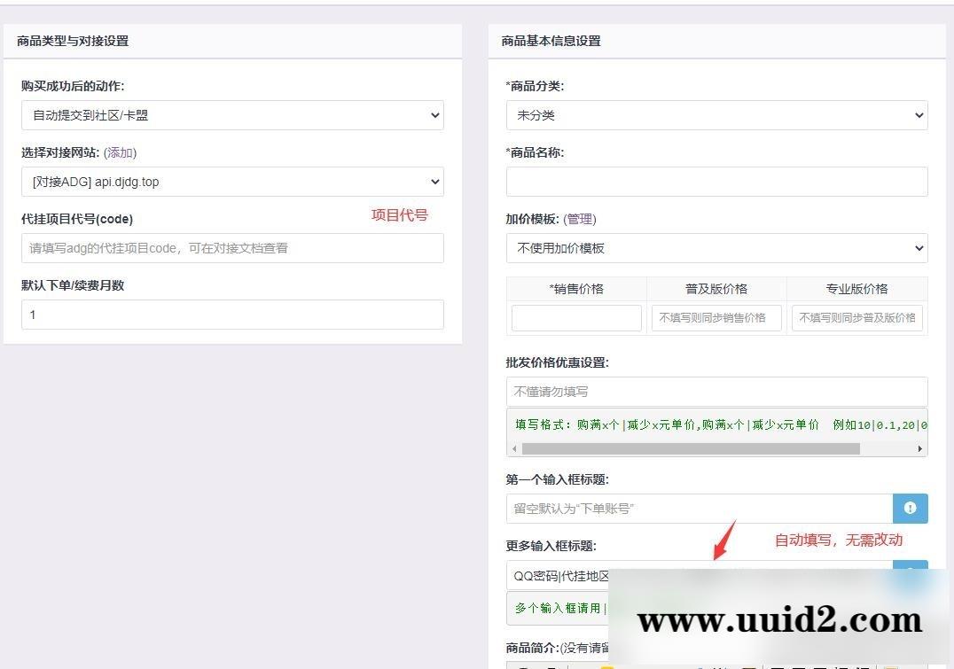954x669 pixels.
Task: Click the 商品名称 input field
Action: [x=716, y=182]
